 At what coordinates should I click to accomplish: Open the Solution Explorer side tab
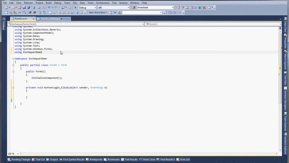285,143
